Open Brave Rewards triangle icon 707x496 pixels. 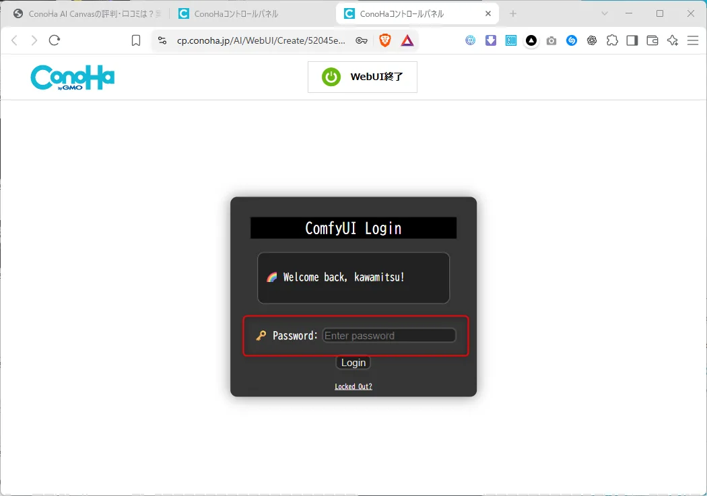tap(407, 40)
